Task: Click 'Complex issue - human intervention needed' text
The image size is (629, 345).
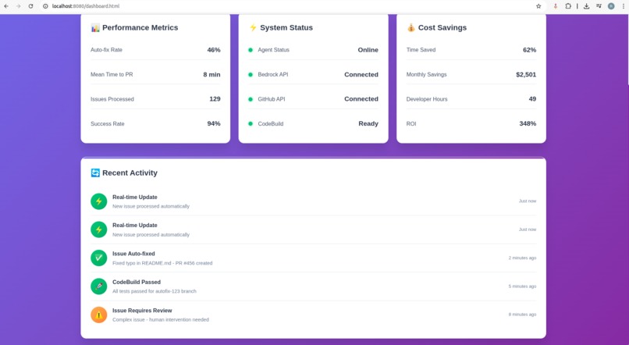Action: [x=161, y=320]
